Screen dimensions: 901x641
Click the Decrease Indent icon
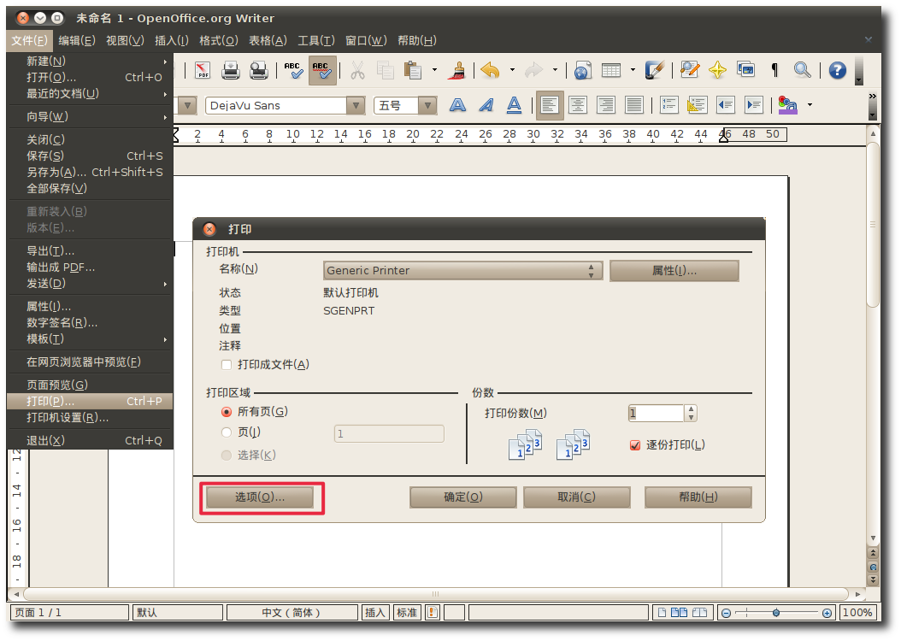[x=725, y=105]
